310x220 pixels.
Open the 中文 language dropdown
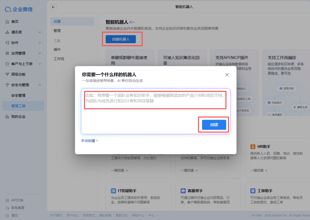tap(151, 215)
